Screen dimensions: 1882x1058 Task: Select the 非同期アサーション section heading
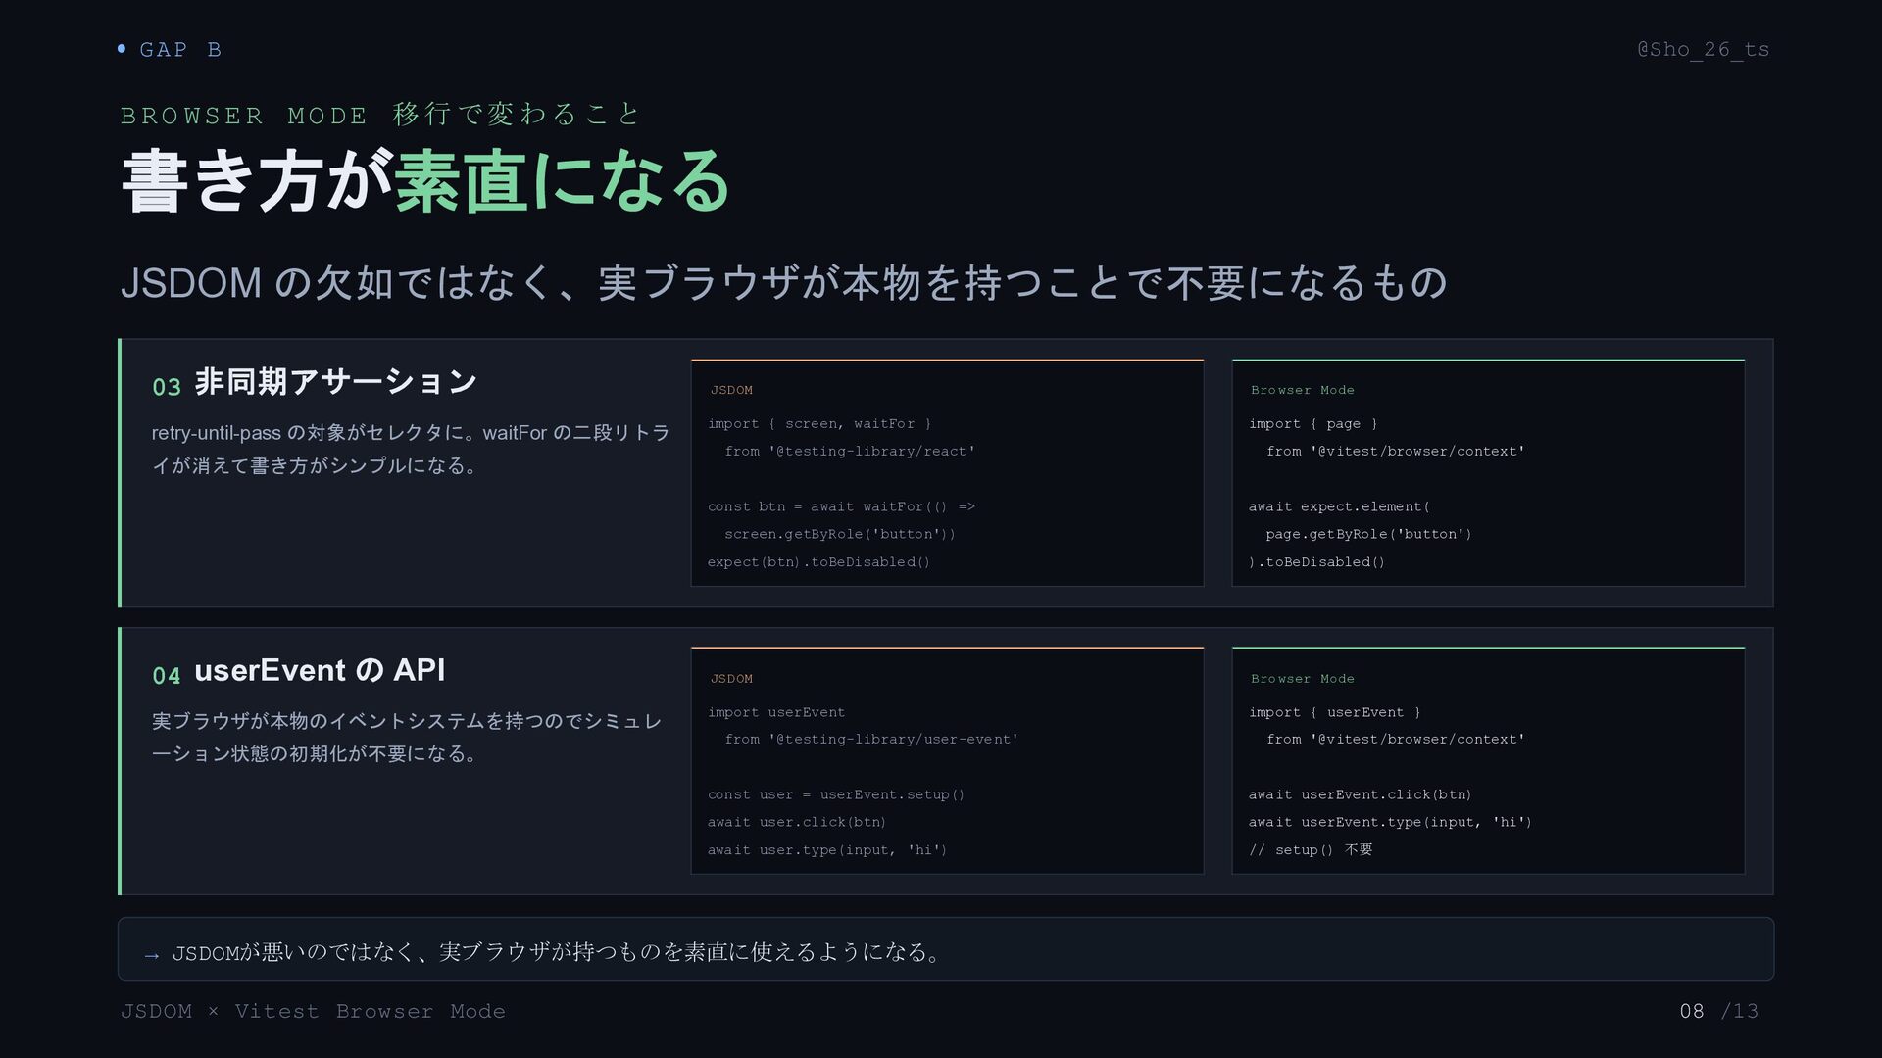pyautogui.click(x=336, y=381)
